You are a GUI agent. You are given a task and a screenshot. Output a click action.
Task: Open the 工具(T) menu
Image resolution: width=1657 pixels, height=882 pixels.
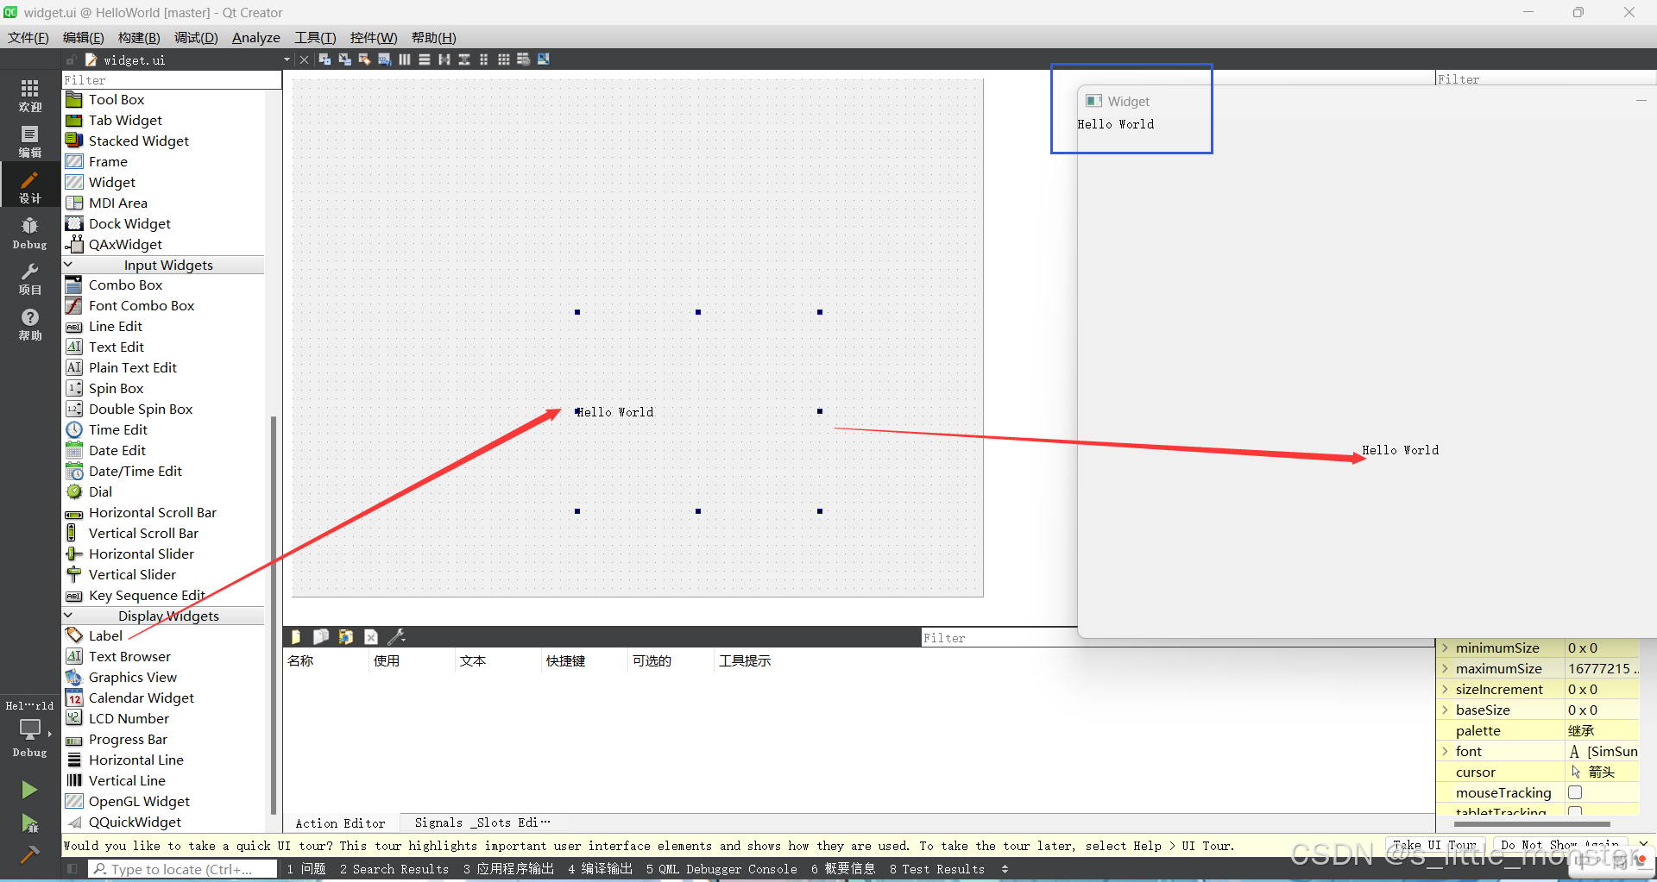[x=315, y=37]
